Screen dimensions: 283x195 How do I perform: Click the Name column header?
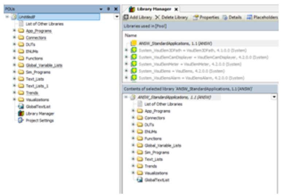click(x=131, y=36)
